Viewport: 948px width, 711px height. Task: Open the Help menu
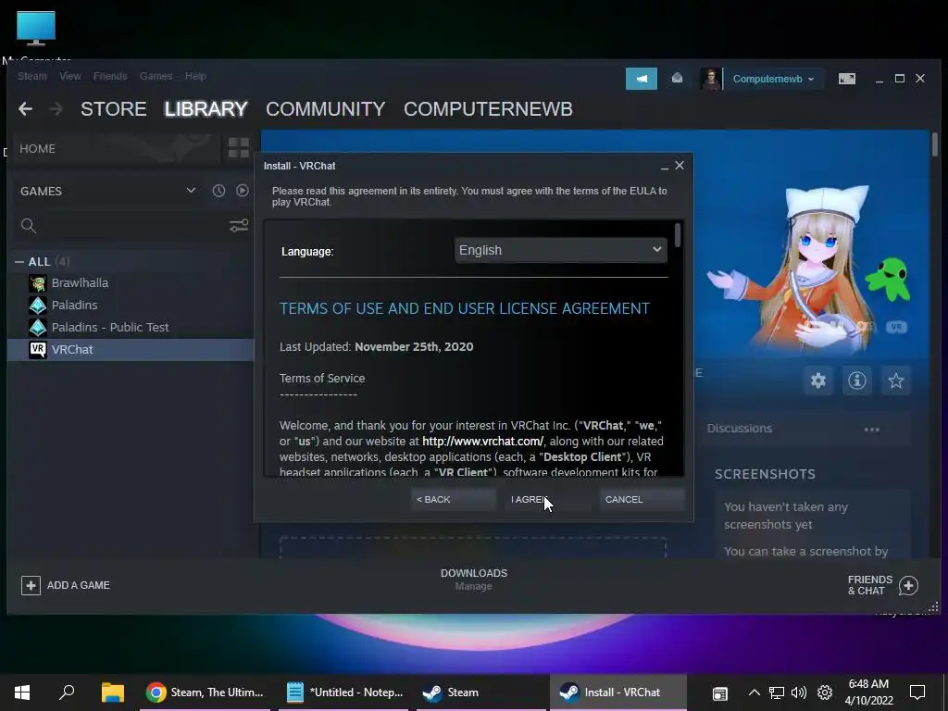click(x=195, y=76)
